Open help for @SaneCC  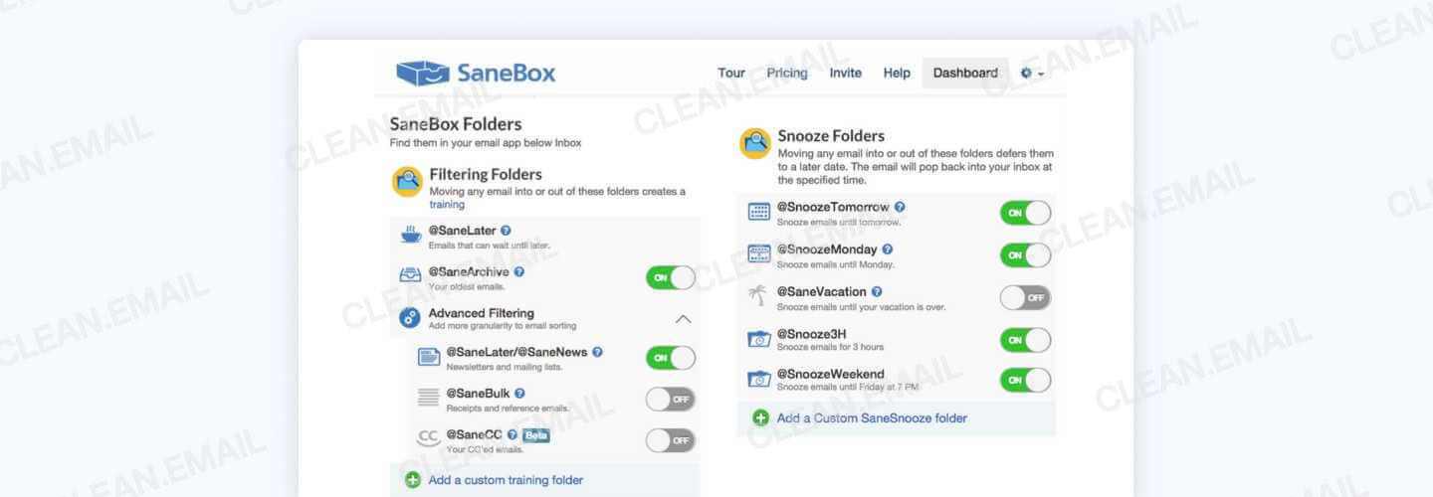pyautogui.click(x=512, y=435)
